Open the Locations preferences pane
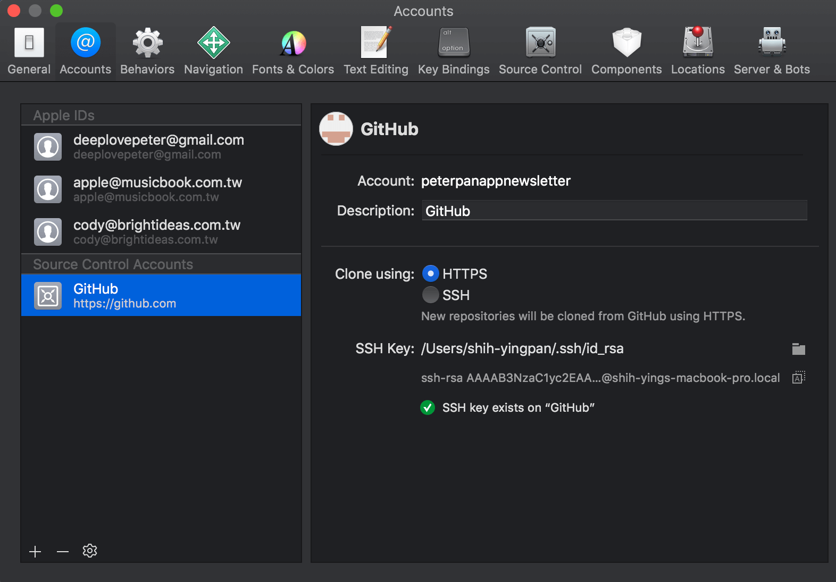The image size is (836, 582). [698, 52]
